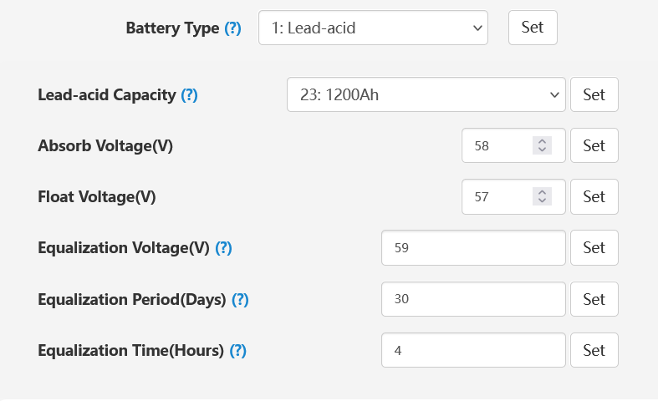Focus the Equalization Period input showing 30
658x401 pixels.
(x=473, y=299)
